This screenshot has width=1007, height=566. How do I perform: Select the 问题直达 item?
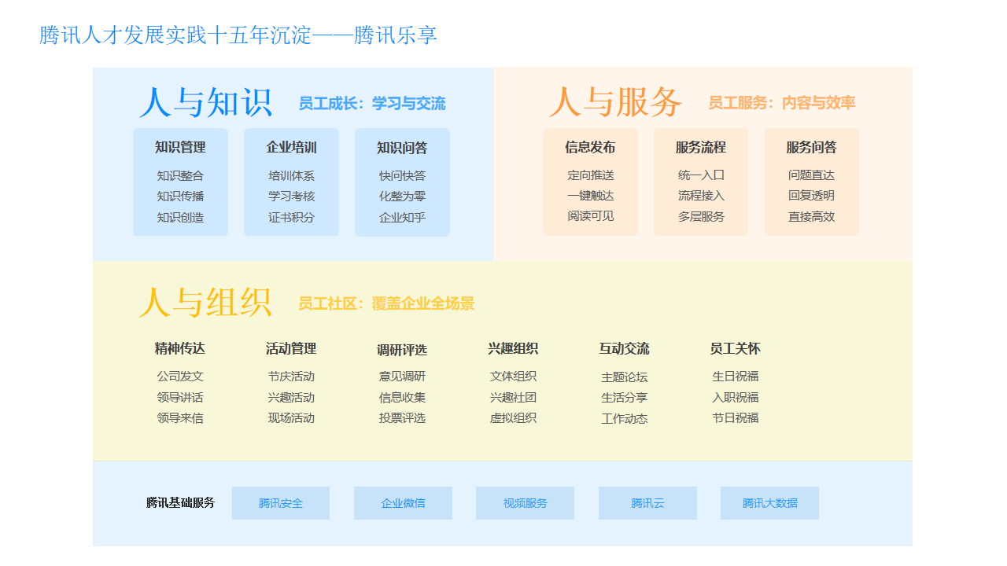point(811,175)
